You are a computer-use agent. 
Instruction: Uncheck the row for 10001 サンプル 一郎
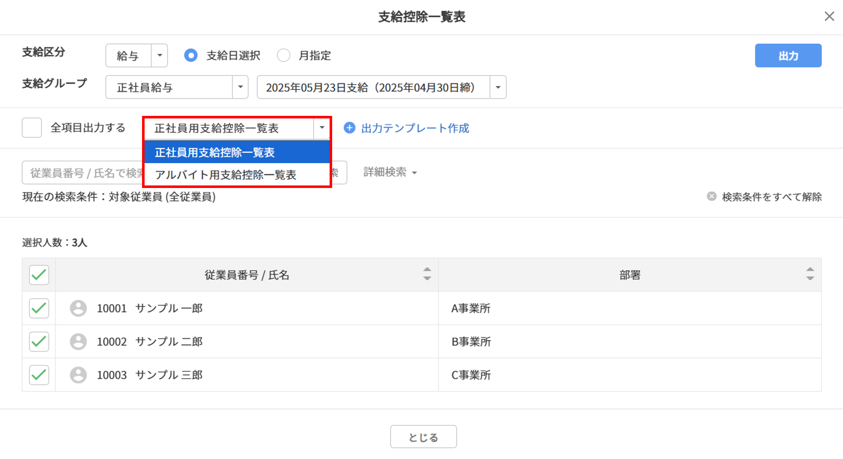(x=39, y=308)
